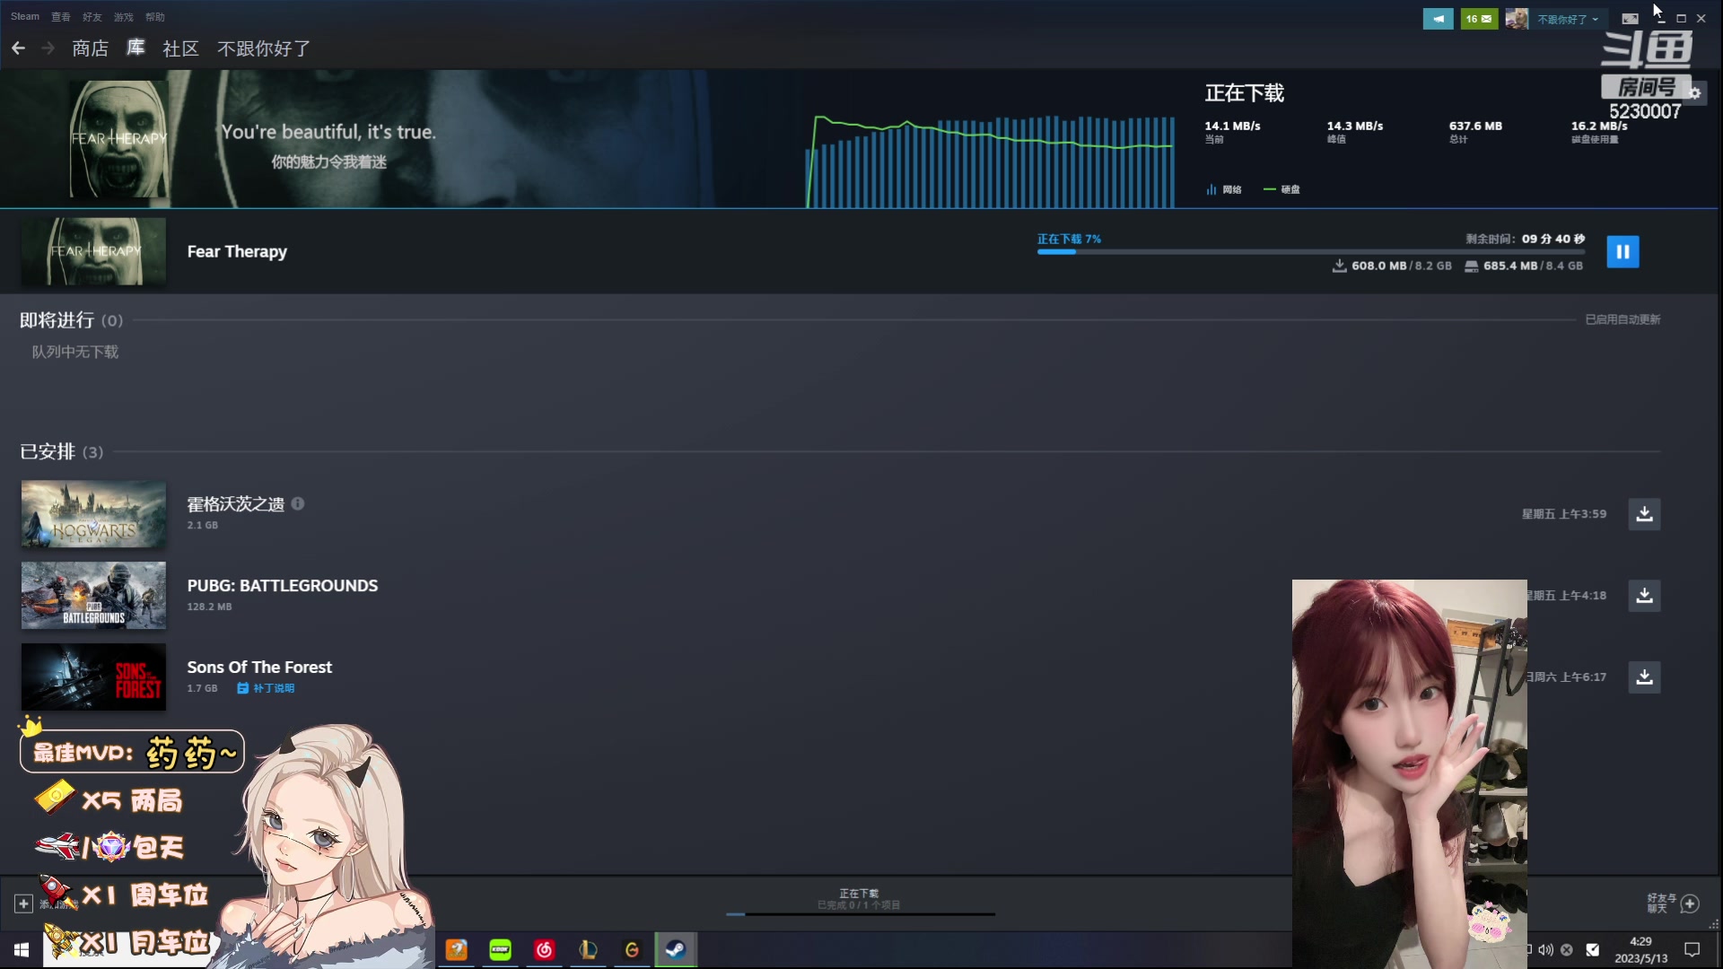Open the orange app in the taskbar
Screen dimensions: 1723x969
pyautogui.click(x=457, y=949)
